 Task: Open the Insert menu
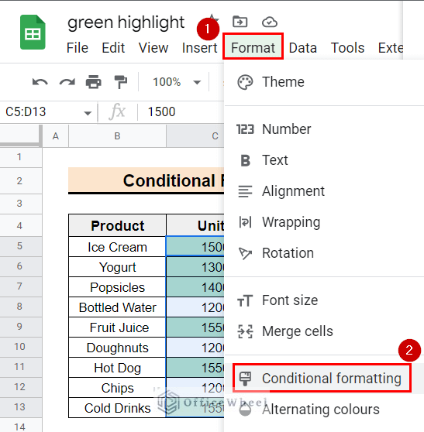[x=199, y=48]
